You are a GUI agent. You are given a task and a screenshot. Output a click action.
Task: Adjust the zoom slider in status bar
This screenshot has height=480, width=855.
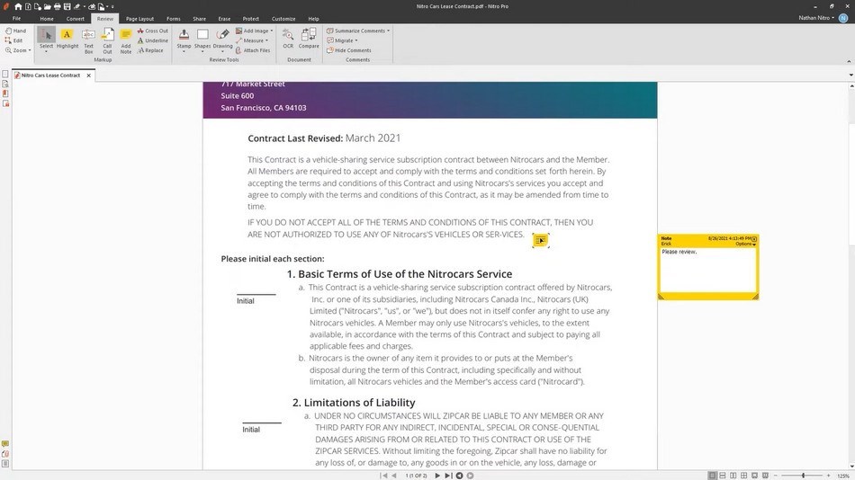pyautogui.click(x=803, y=475)
